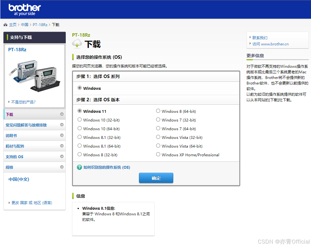Click the 主页 breadcrumb link
This screenshot has height=247, width=311.
click(13, 25)
